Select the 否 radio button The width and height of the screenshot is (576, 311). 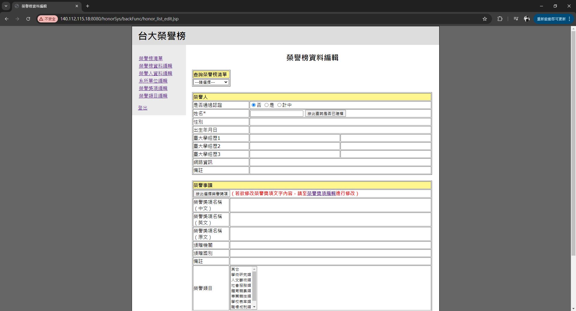253,105
